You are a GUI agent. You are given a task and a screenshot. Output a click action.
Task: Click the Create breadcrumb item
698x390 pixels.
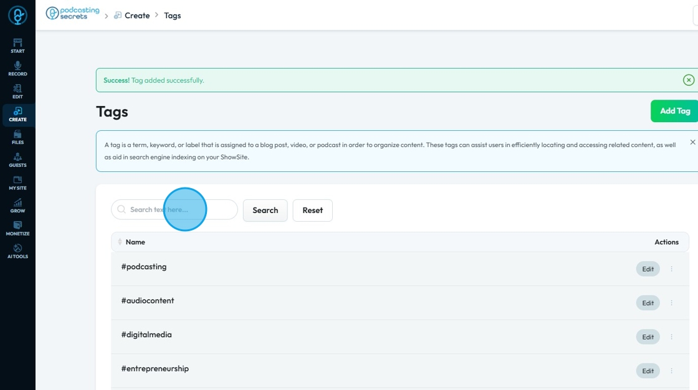[136, 16]
